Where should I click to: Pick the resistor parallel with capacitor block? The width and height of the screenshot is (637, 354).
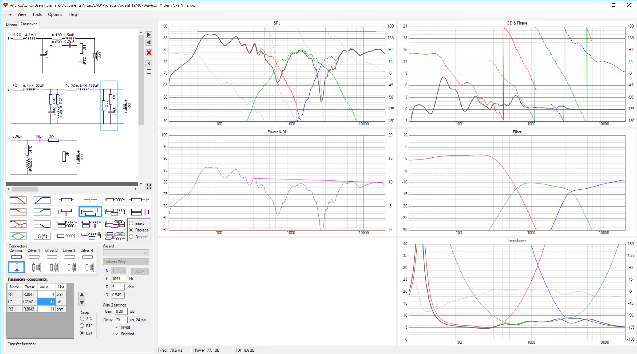(66, 212)
